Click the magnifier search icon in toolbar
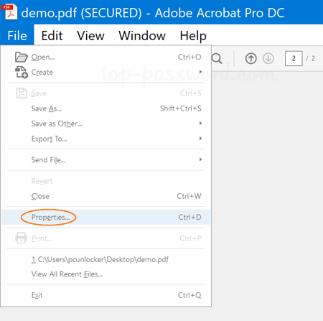Screen dimensions: 323x321 [x=217, y=58]
